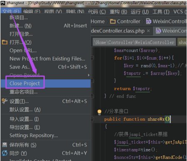Click the wrench icon beside 设置(T)...

click(5, 101)
